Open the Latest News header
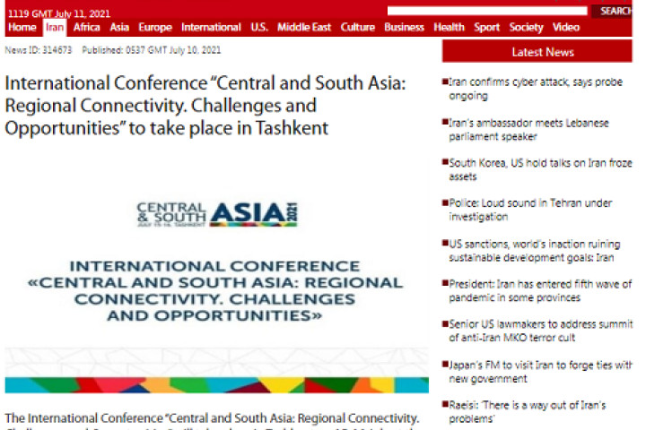Image resolution: width=646 pixels, height=430 pixels. pos(537,51)
